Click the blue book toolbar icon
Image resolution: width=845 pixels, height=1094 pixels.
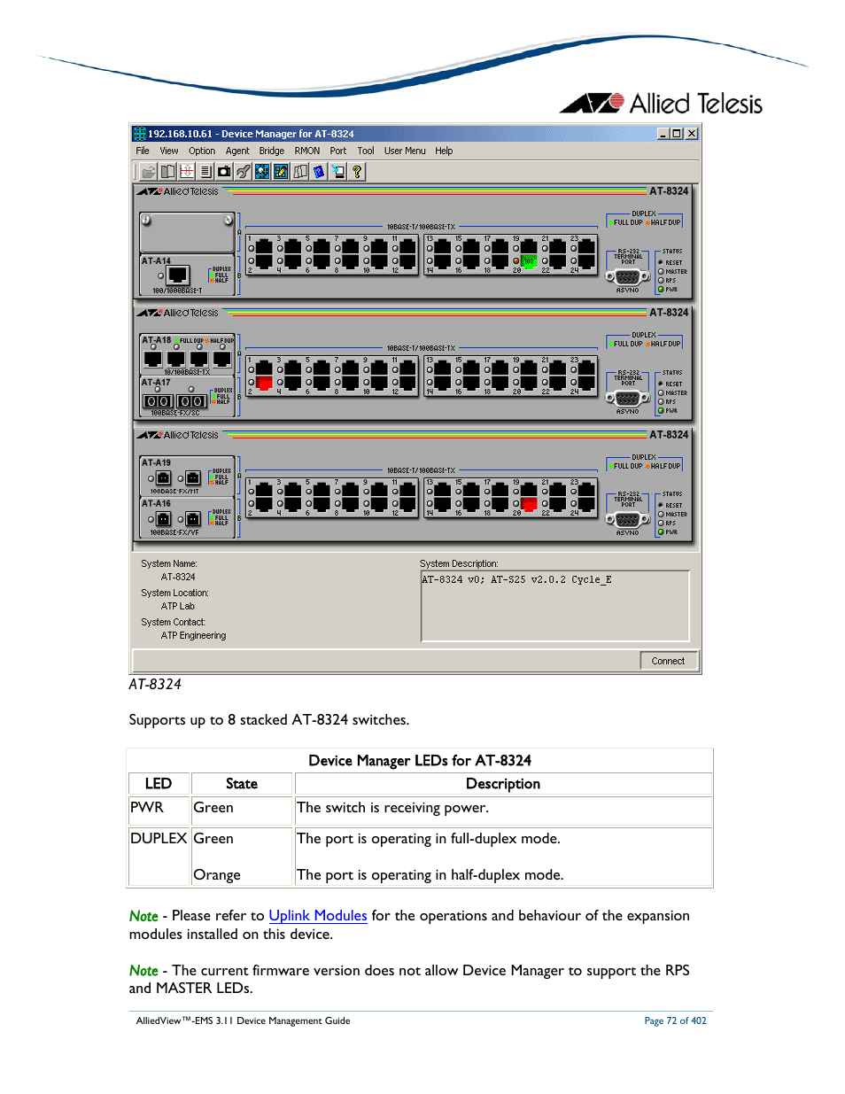click(x=319, y=172)
